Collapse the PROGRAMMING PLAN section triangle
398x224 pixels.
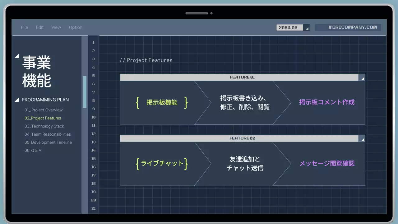[x=17, y=99]
